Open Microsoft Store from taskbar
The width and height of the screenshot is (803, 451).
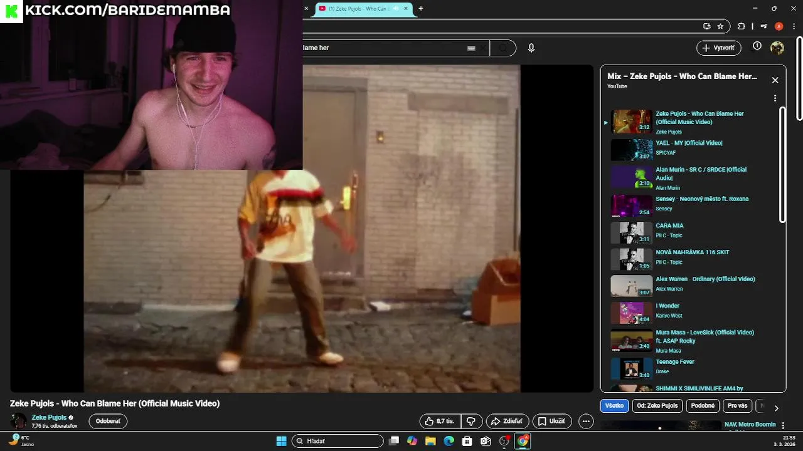pyautogui.click(x=467, y=441)
